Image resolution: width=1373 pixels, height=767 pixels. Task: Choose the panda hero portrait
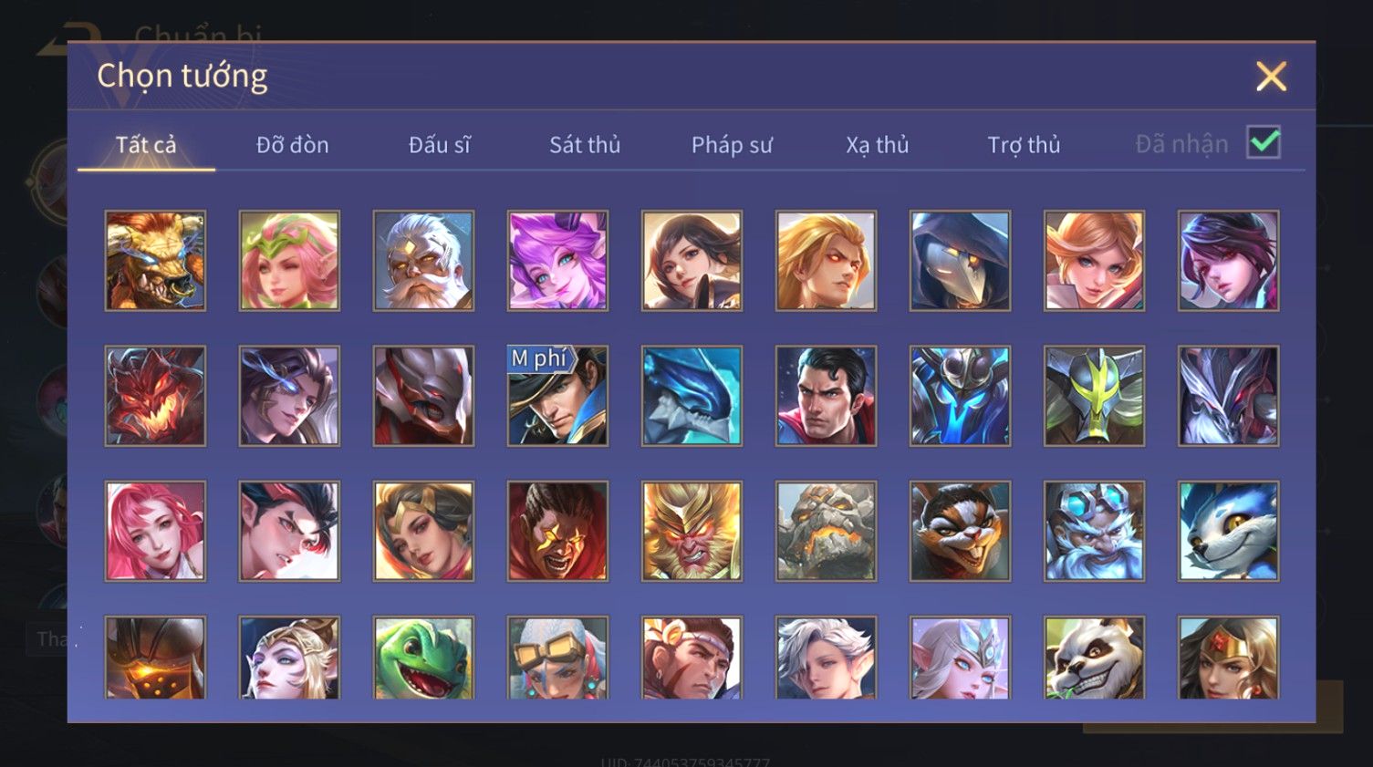coord(1094,658)
